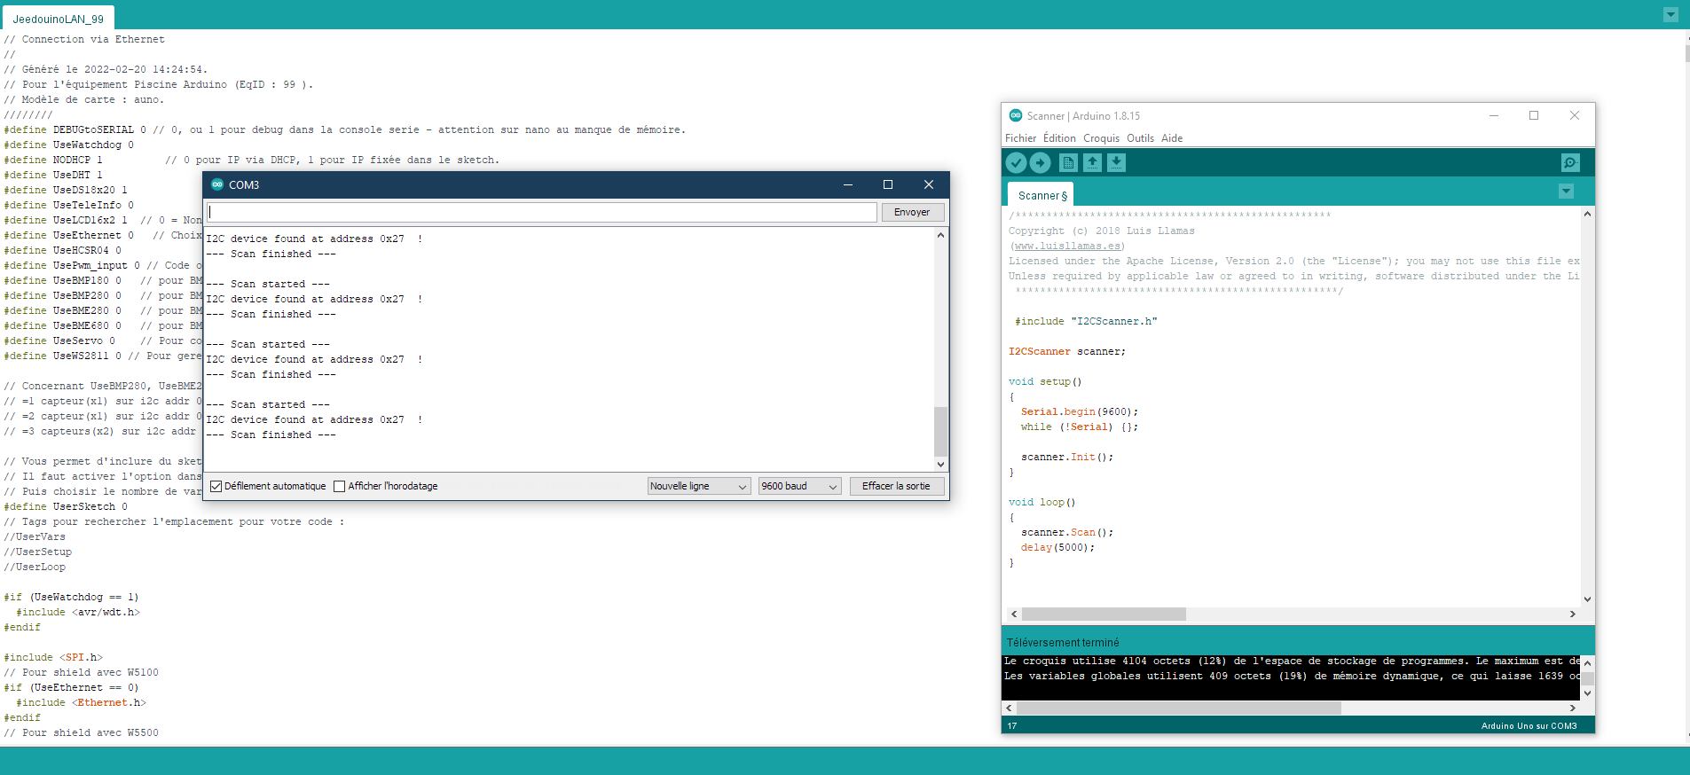Click the Upload arrow button in Scanner window

(x=1041, y=162)
